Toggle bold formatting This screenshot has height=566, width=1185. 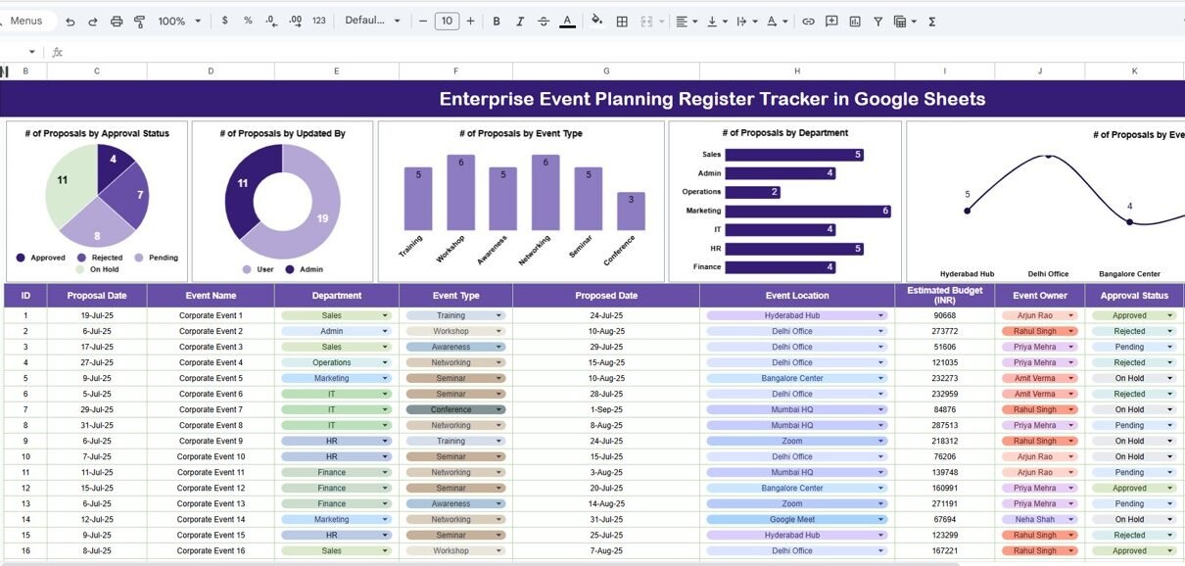pyautogui.click(x=497, y=22)
